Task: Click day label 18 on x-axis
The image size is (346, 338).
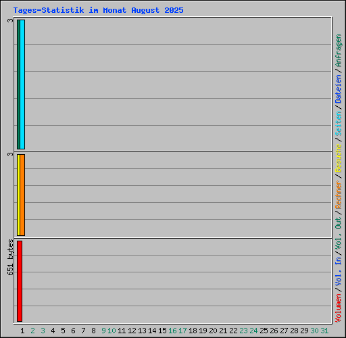Action: [x=193, y=331]
